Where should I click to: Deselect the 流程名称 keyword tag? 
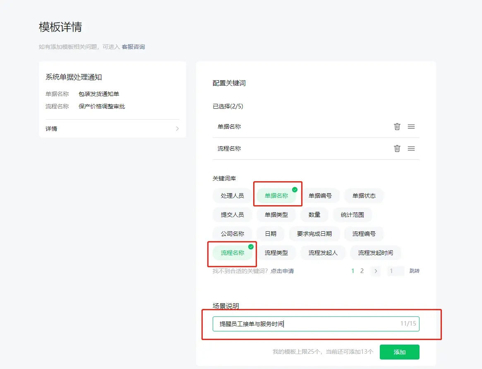233,253
